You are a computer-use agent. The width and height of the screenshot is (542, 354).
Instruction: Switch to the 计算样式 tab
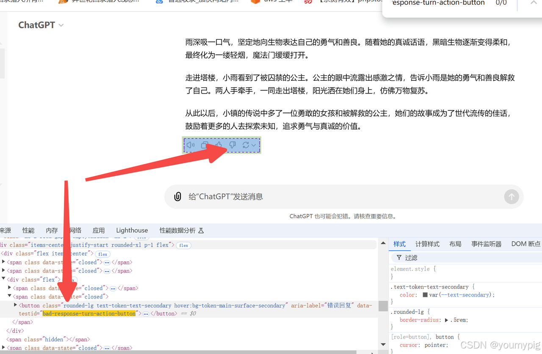[427, 244]
